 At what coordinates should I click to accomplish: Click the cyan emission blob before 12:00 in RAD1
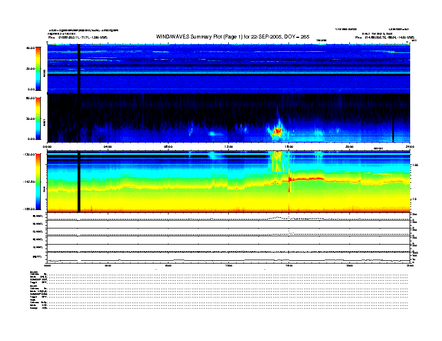pos(212,133)
